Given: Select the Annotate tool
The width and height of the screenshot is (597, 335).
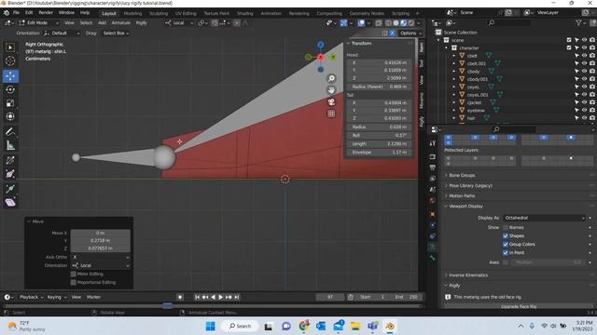Looking at the screenshot, I should (10, 132).
